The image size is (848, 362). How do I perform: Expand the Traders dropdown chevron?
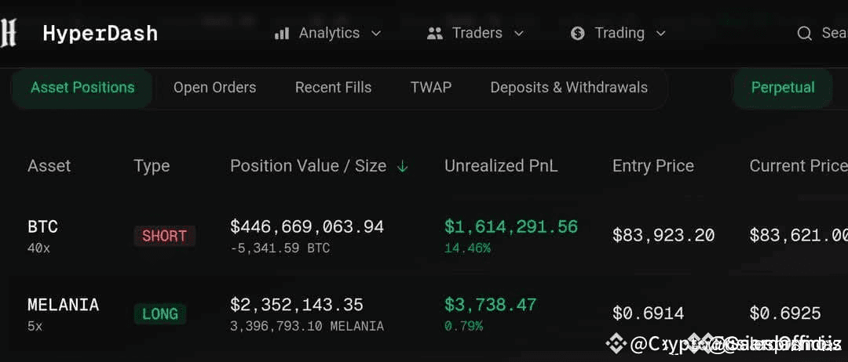click(518, 33)
